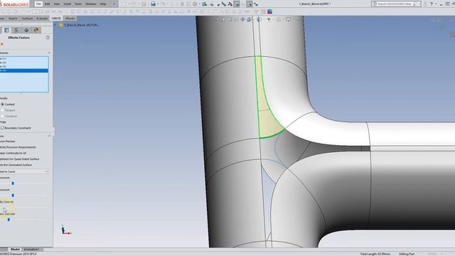Collapse the options section chevron
The image size is (455, 256).
(49, 136)
